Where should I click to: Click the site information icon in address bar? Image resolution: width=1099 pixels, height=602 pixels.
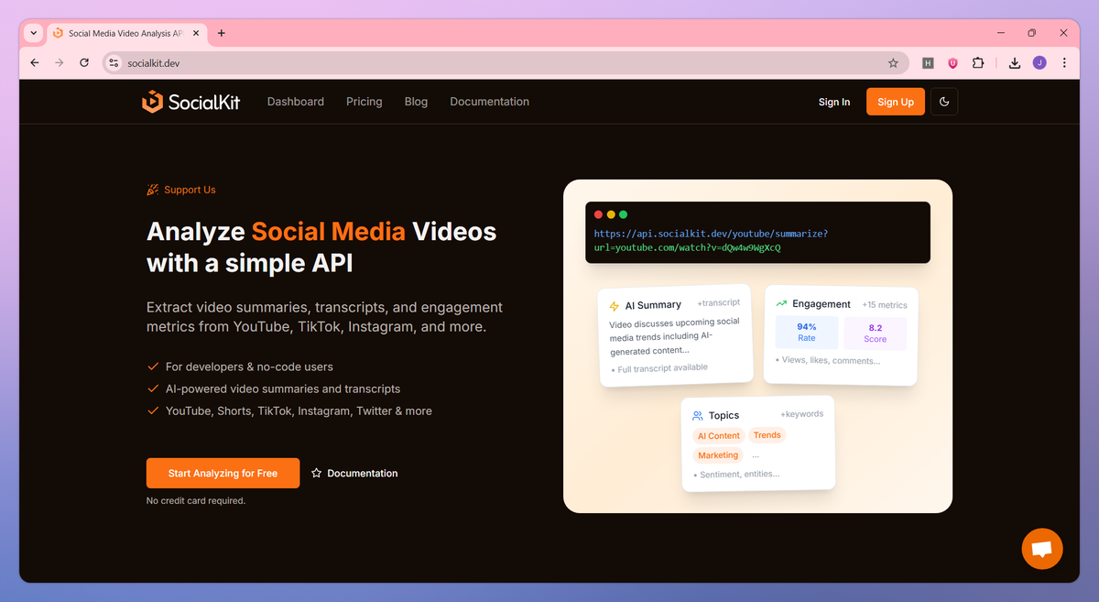[114, 63]
